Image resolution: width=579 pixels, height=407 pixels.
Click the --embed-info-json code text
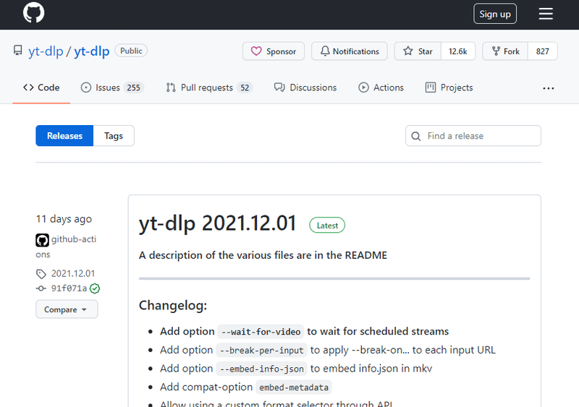coord(261,369)
